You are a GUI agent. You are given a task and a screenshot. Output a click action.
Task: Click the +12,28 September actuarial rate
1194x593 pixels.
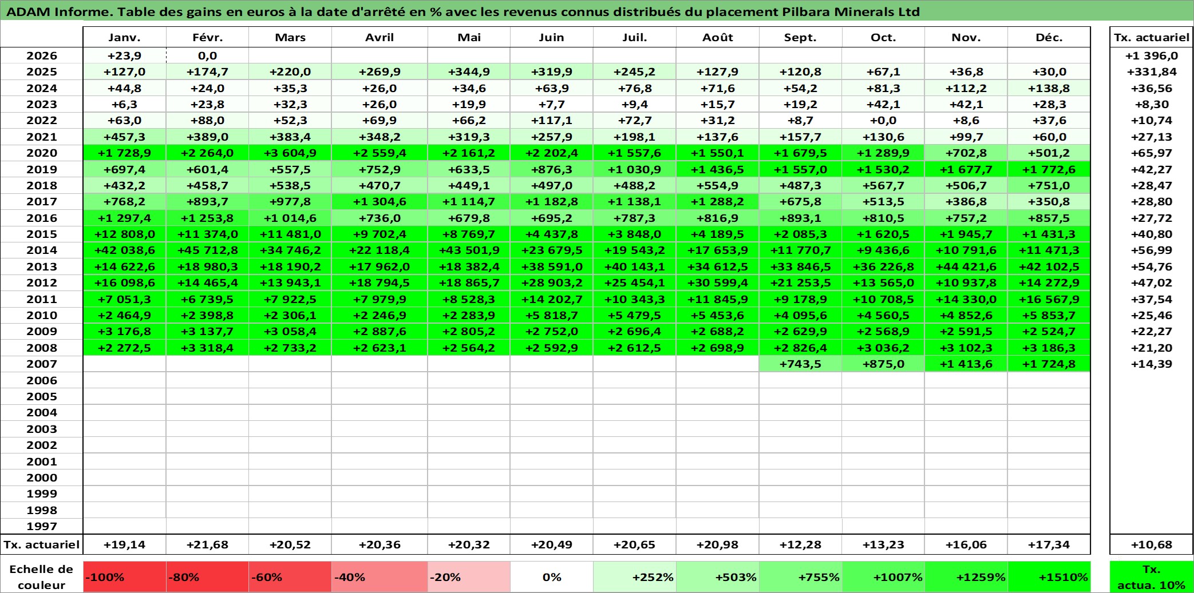click(800, 544)
